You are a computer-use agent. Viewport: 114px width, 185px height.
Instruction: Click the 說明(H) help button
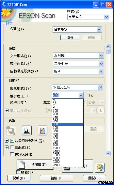pyautogui.click(x=19, y=178)
